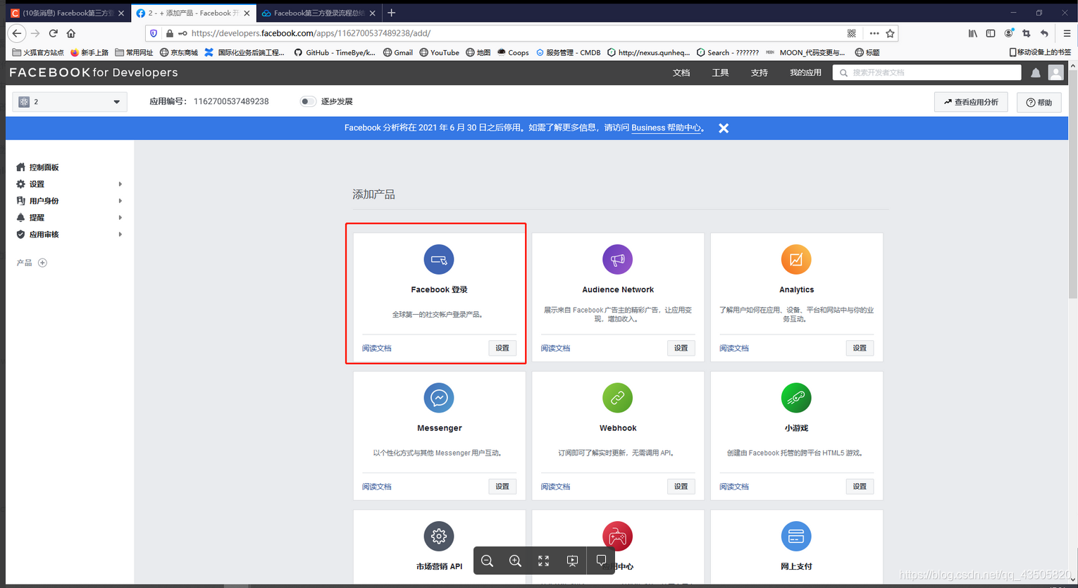Expand the 用户身份 sidebar item
The image size is (1078, 588).
click(x=69, y=201)
